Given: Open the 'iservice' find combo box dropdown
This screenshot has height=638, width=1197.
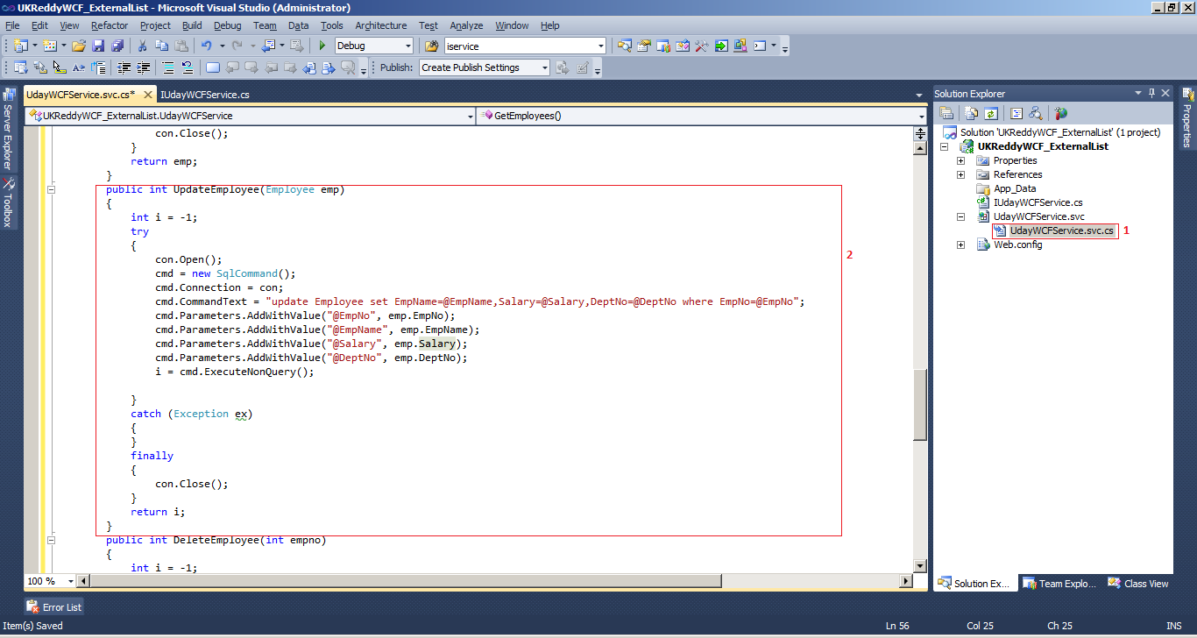Looking at the screenshot, I should click(x=600, y=46).
